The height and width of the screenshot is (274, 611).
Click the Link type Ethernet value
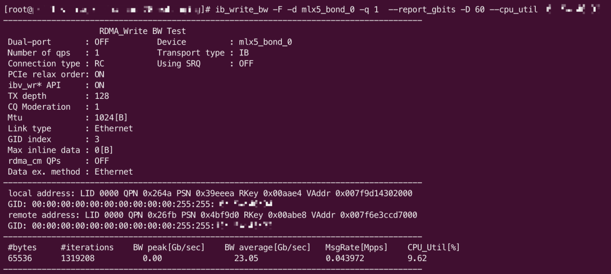[114, 128]
